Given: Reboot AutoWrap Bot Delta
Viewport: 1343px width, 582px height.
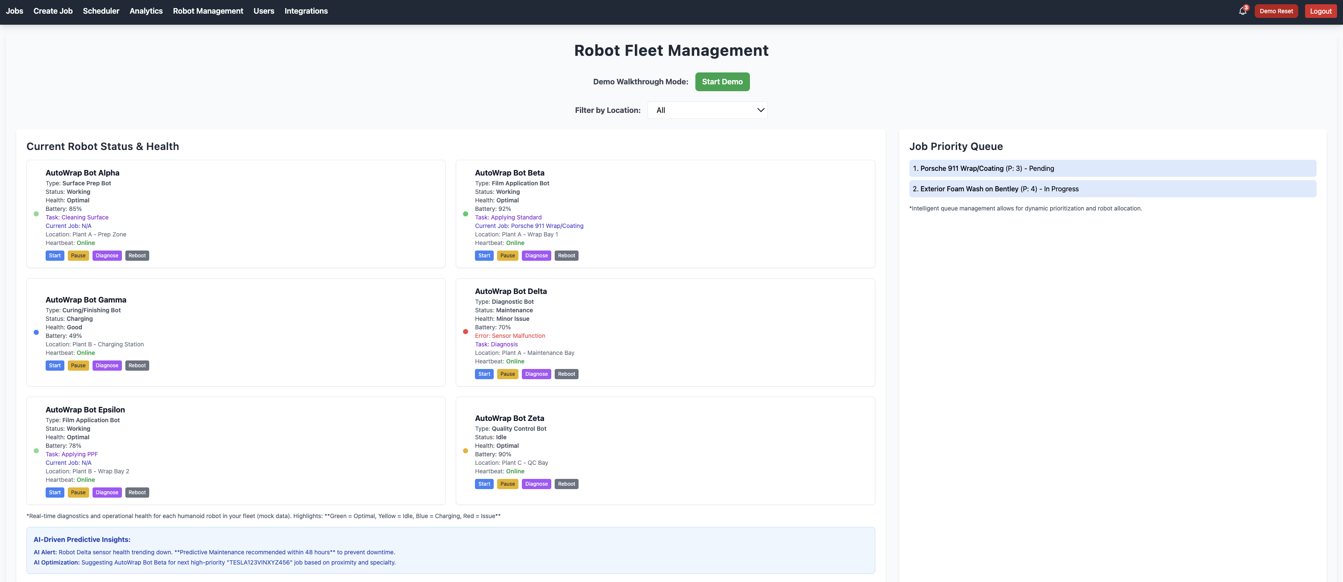Looking at the screenshot, I should (567, 374).
